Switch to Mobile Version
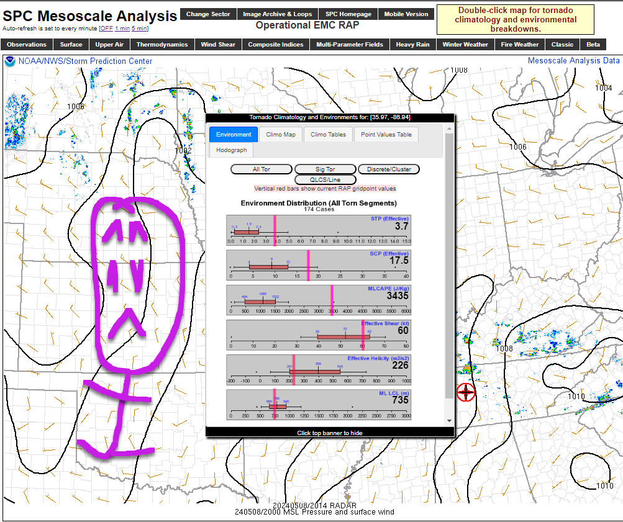 [x=406, y=14]
